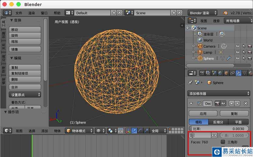Image resolution: width=253 pixels, height=157 pixels.
Task: Click the 复制链接项 button
Action: (25, 73)
